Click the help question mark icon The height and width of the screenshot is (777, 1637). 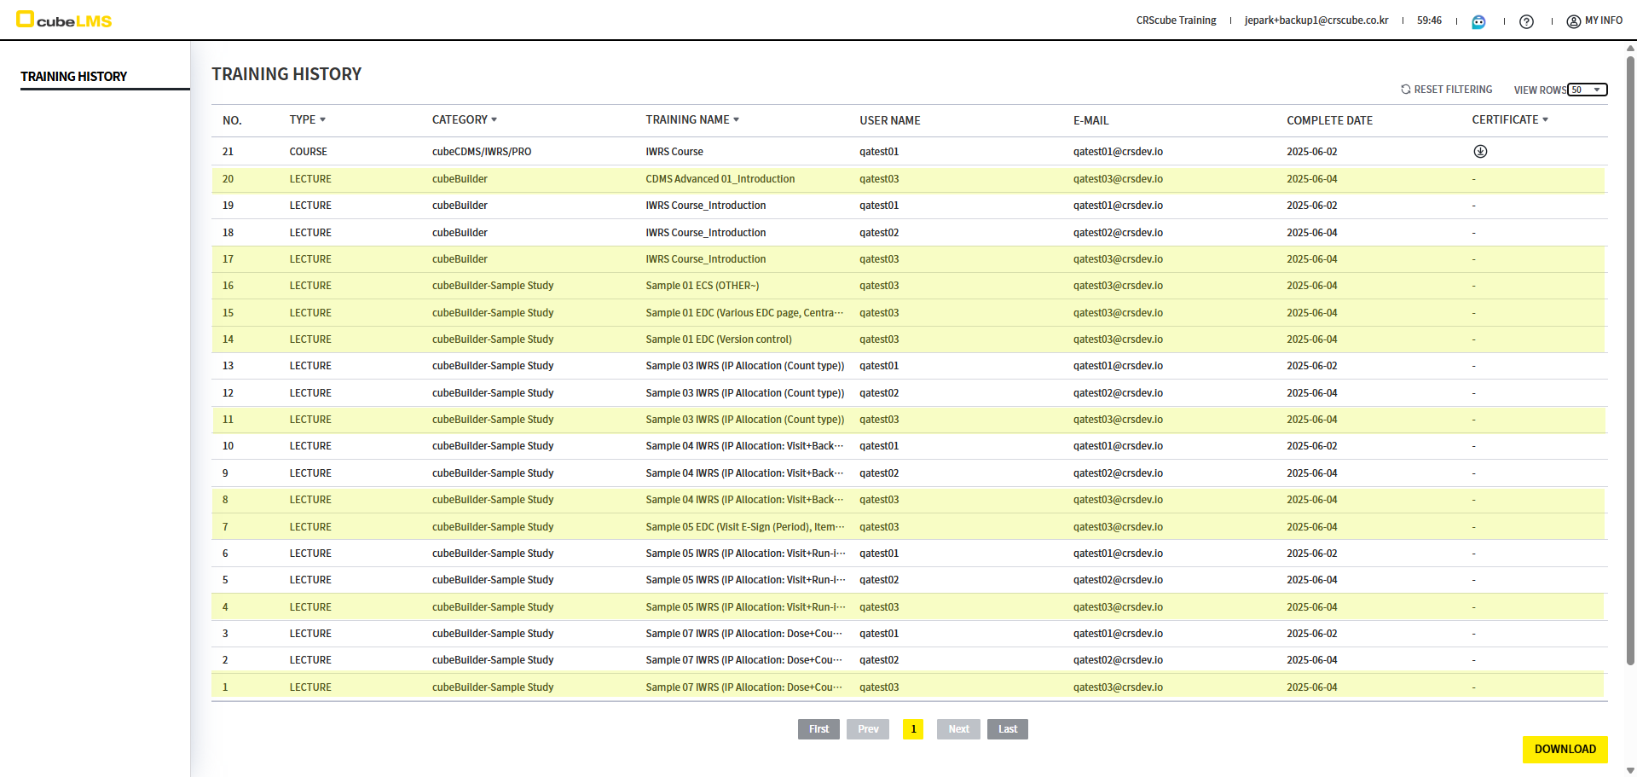coord(1526,21)
